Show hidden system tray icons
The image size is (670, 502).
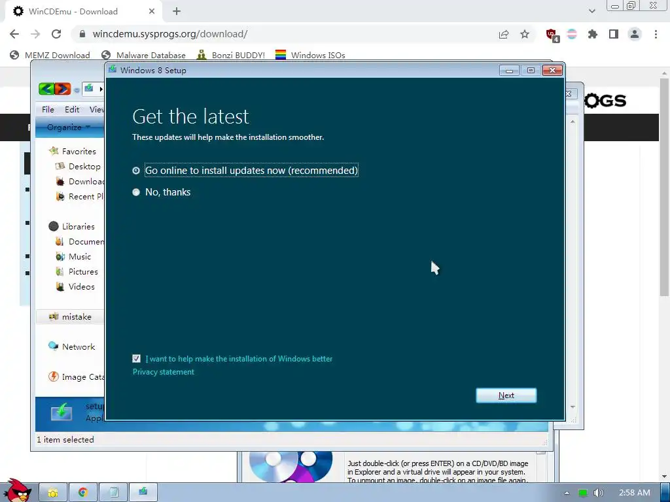click(567, 493)
